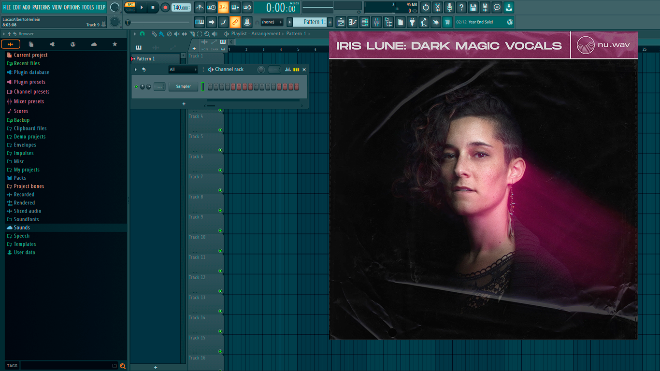Mute Track 4 in playlist
The height and width of the screenshot is (371, 660).
(x=220, y=130)
